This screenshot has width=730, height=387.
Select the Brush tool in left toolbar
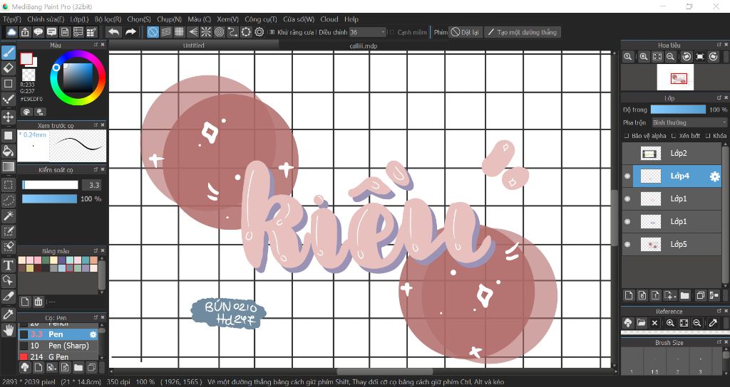coord(9,53)
